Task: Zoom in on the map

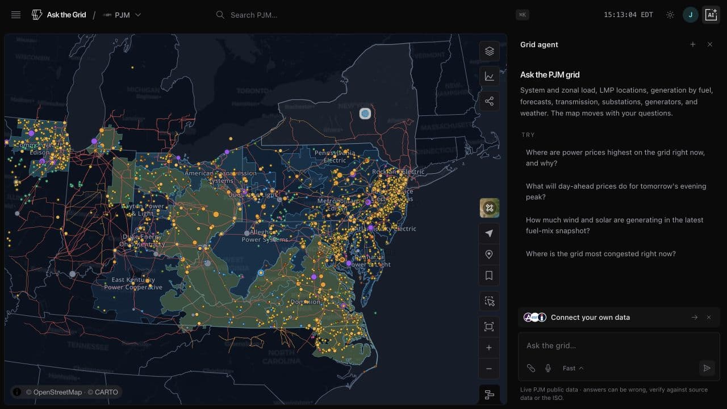Action: [489, 348]
